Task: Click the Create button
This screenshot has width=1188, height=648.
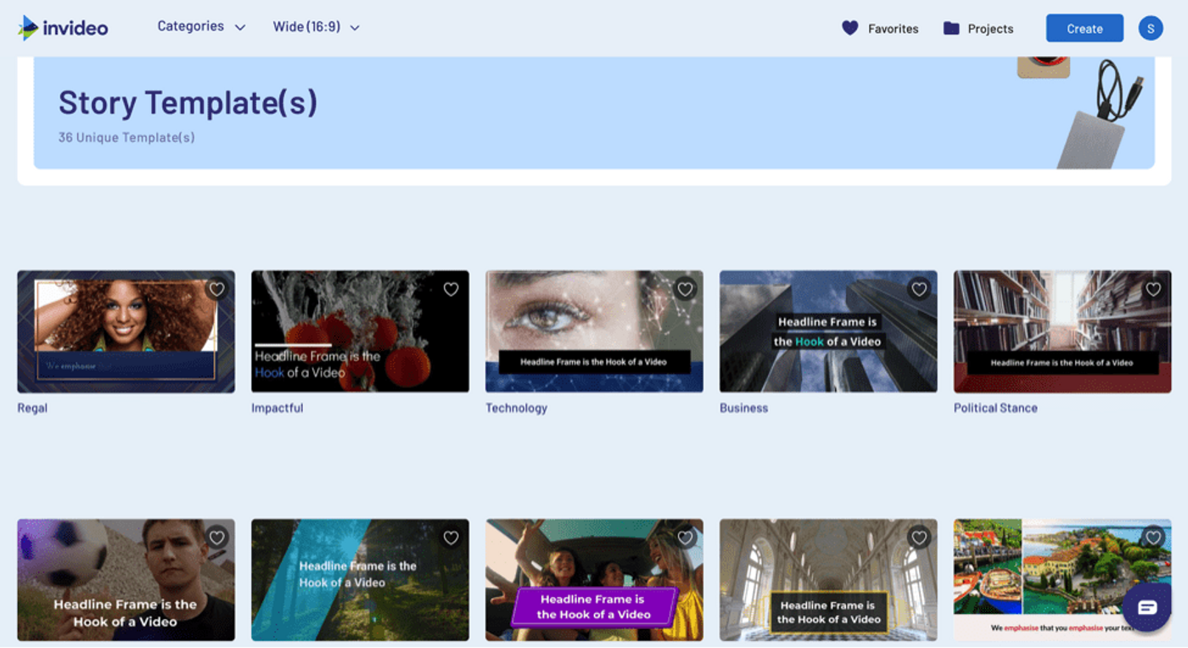Action: [x=1084, y=27]
